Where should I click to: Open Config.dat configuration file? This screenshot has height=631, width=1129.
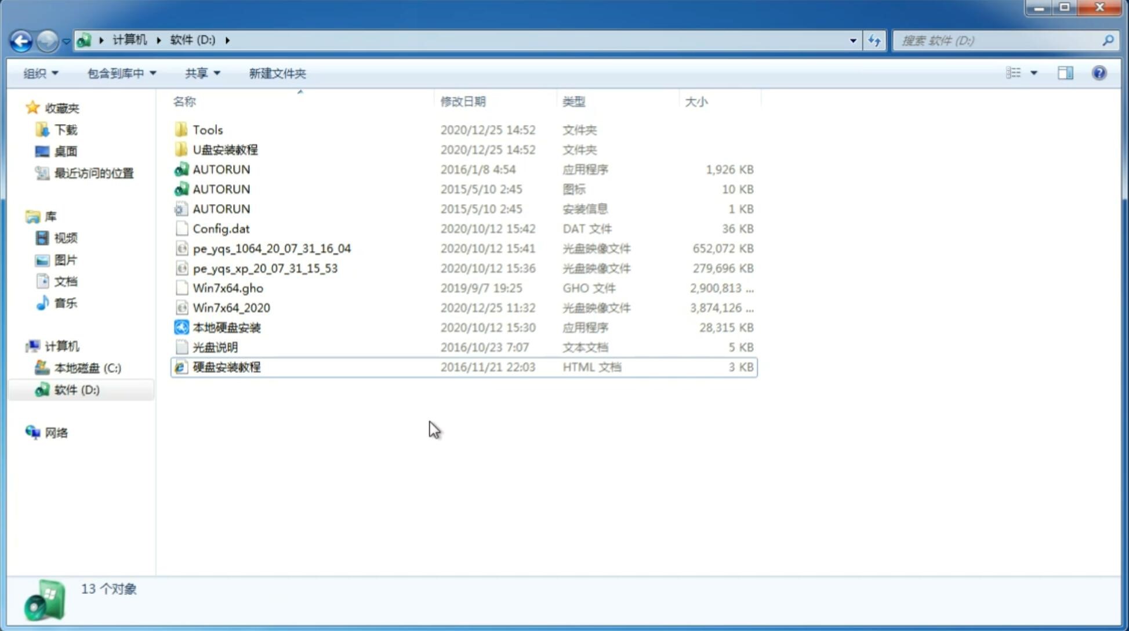coord(221,228)
